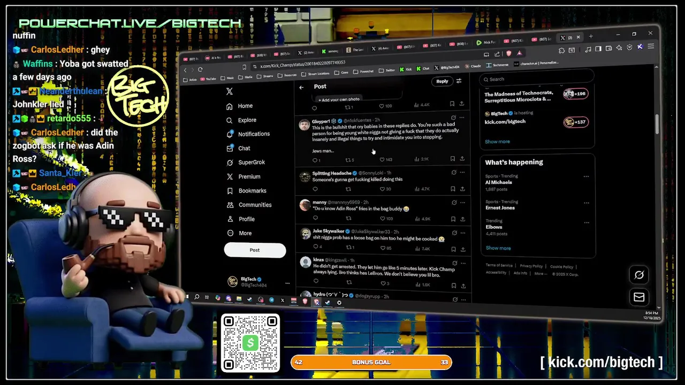Screen dimensions: 685x385
Task: Open options for Elbows trend
Action: (x=586, y=222)
